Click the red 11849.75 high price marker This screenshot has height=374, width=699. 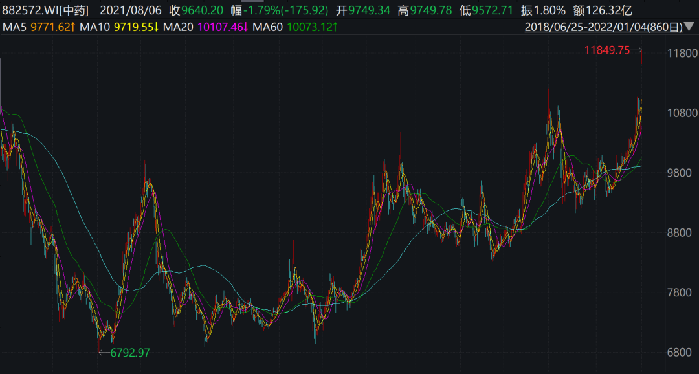coord(606,50)
